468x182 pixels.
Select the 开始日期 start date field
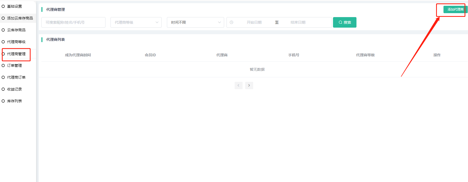pos(254,22)
